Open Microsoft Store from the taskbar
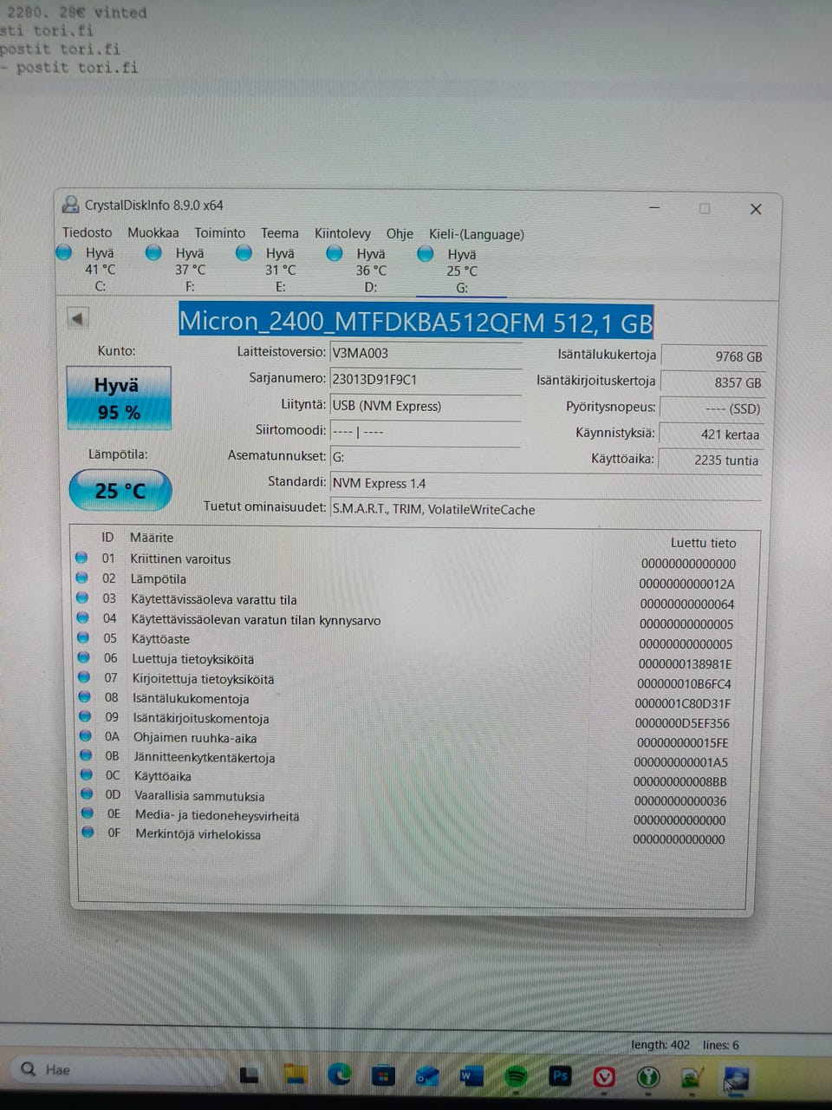 (382, 1076)
